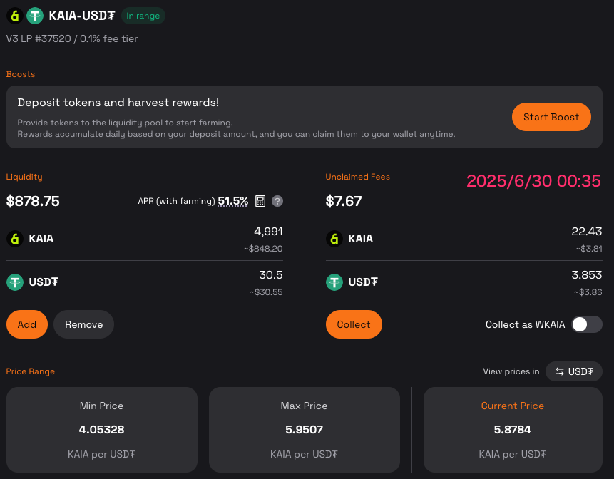
Task: Click the USDT icon in the Liquidity section
Action: (x=15, y=282)
